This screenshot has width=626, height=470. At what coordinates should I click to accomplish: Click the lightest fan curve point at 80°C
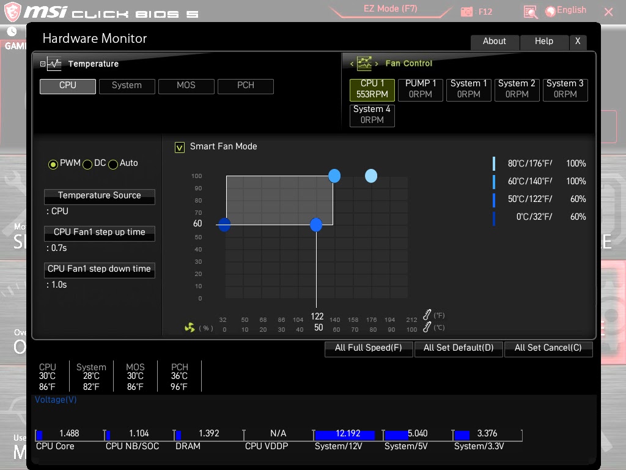tap(371, 176)
